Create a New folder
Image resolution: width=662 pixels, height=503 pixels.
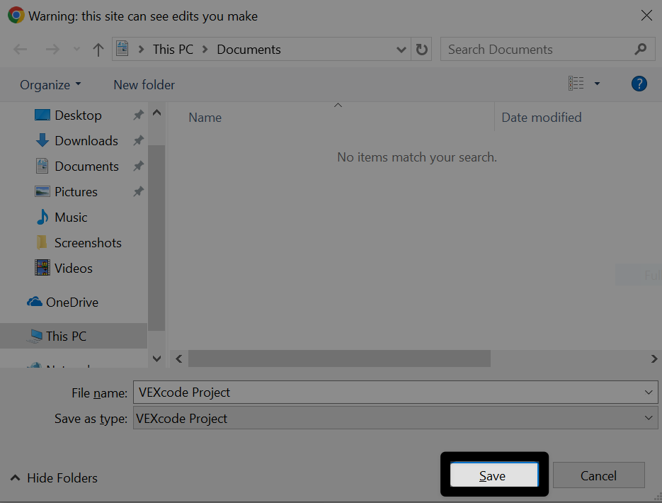tap(144, 84)
